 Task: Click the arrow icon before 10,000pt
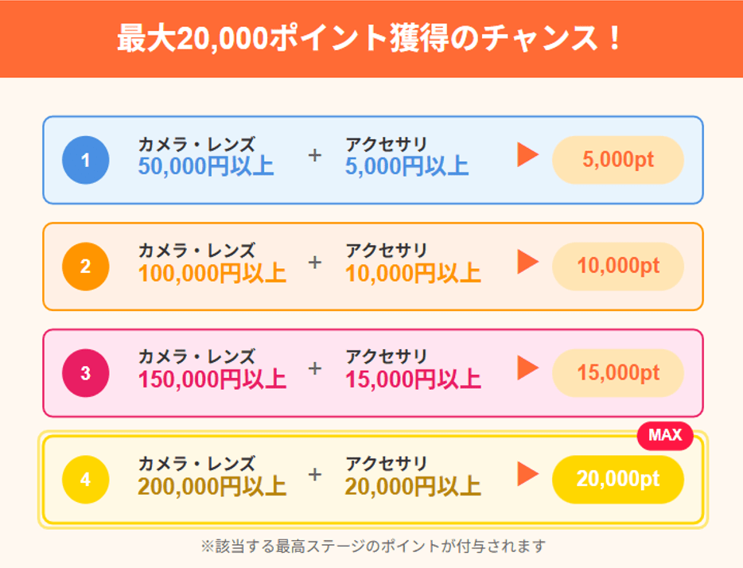(x=527, y=262)
